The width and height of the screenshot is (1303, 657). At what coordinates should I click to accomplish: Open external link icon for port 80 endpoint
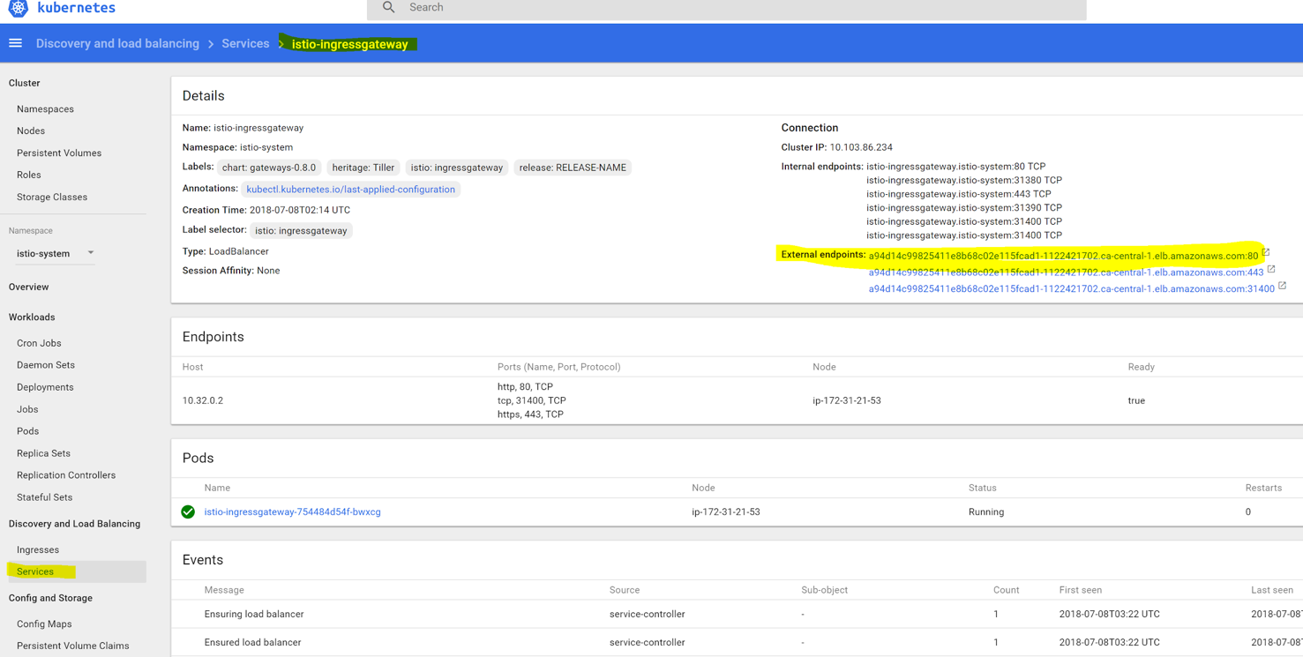pos(1266,252)
